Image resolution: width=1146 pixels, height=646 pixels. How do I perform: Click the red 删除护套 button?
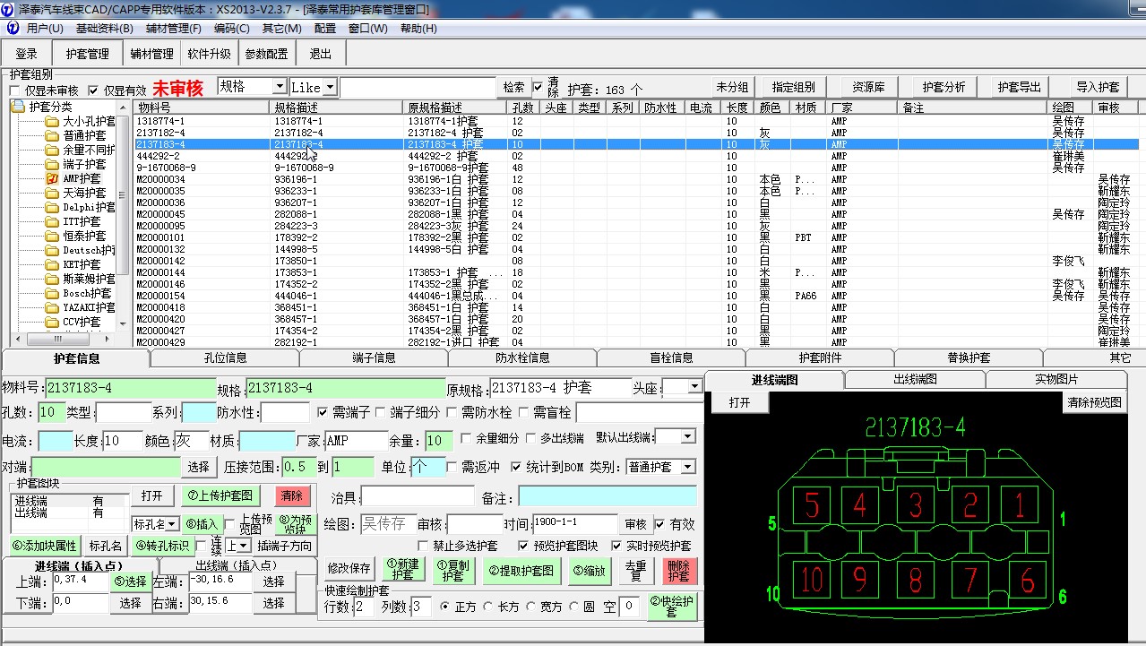pyautogui.click(x=680, y=571)
